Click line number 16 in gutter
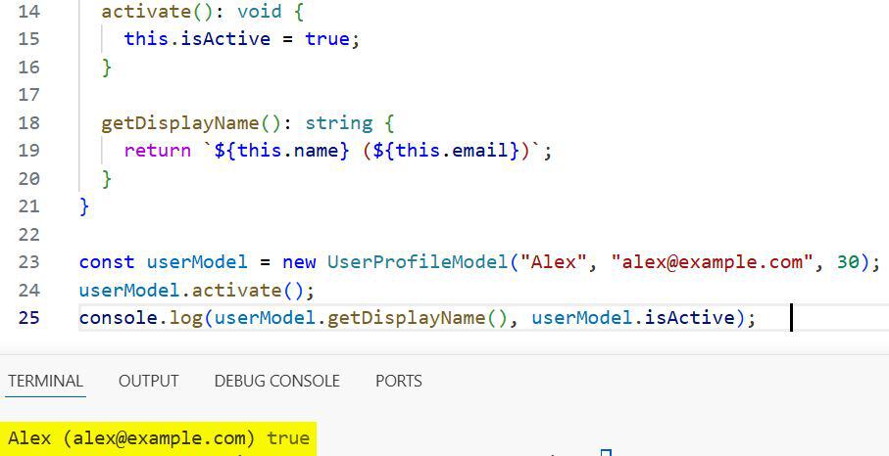This screenshot has width=889, height=456. pos(29,67)
